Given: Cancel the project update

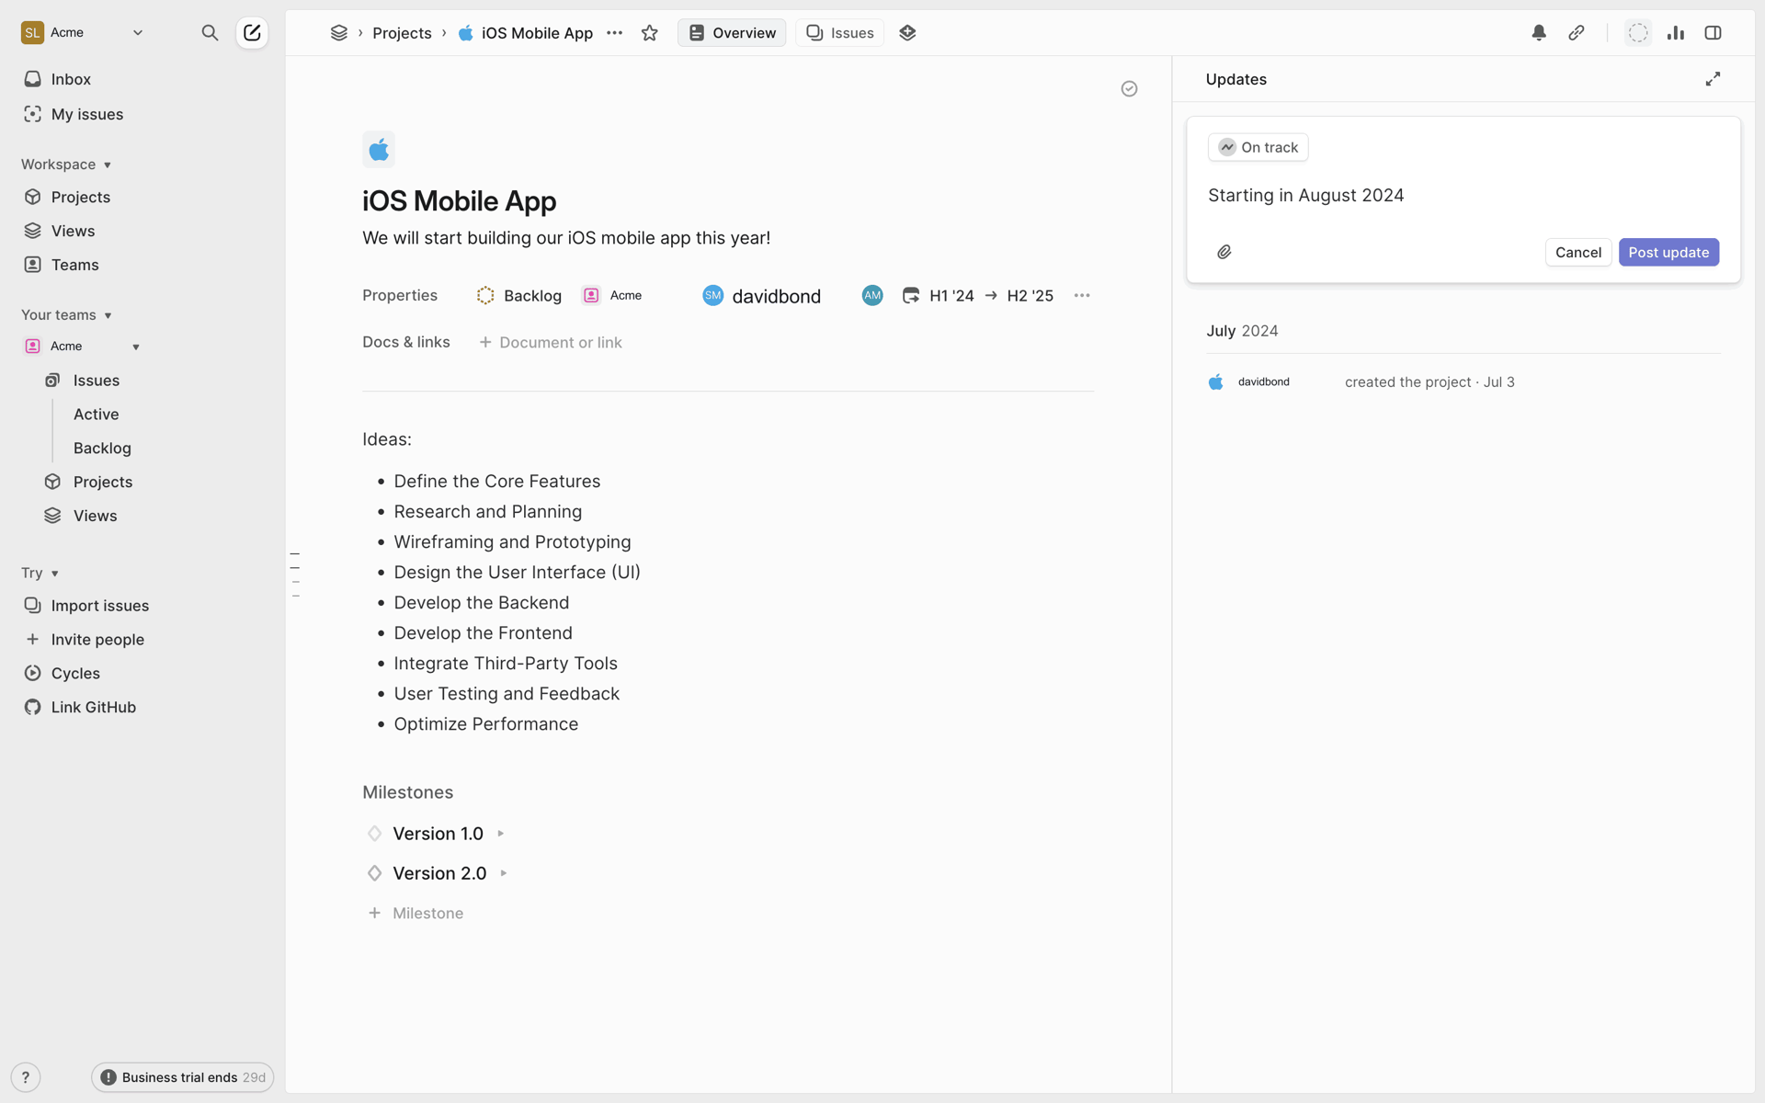Looking at the screenshot, I should pos(1578,253).
